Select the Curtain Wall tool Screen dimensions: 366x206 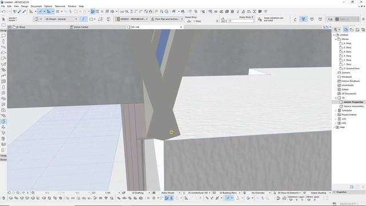click(3, 81)
